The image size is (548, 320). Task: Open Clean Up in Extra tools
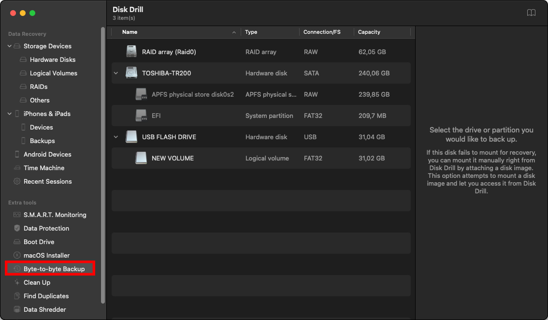(x=37, y=283)
